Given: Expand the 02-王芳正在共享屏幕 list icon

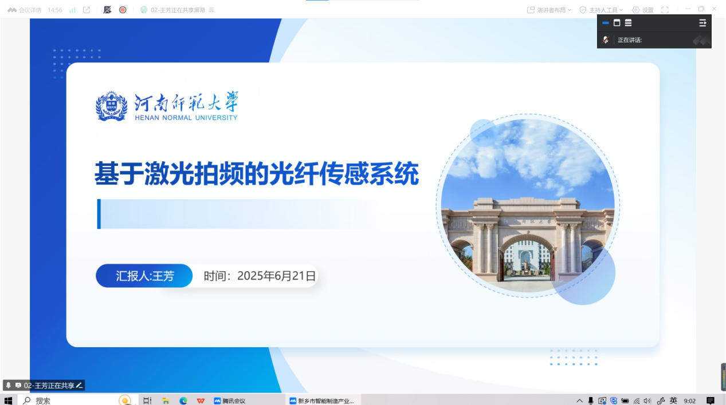Looking at the screenshot, I should tap(211, 10).
